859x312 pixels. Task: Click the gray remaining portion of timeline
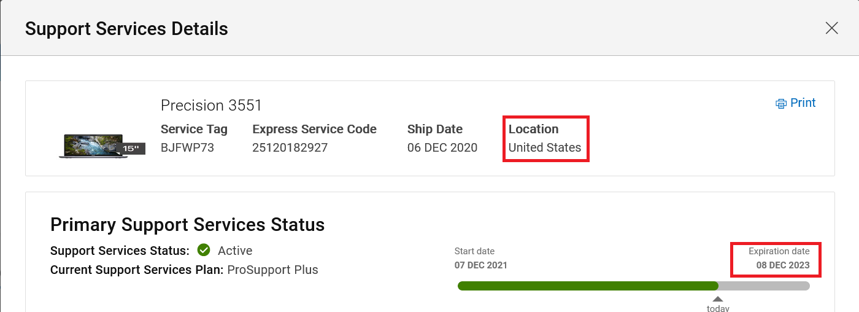(764, 286)
